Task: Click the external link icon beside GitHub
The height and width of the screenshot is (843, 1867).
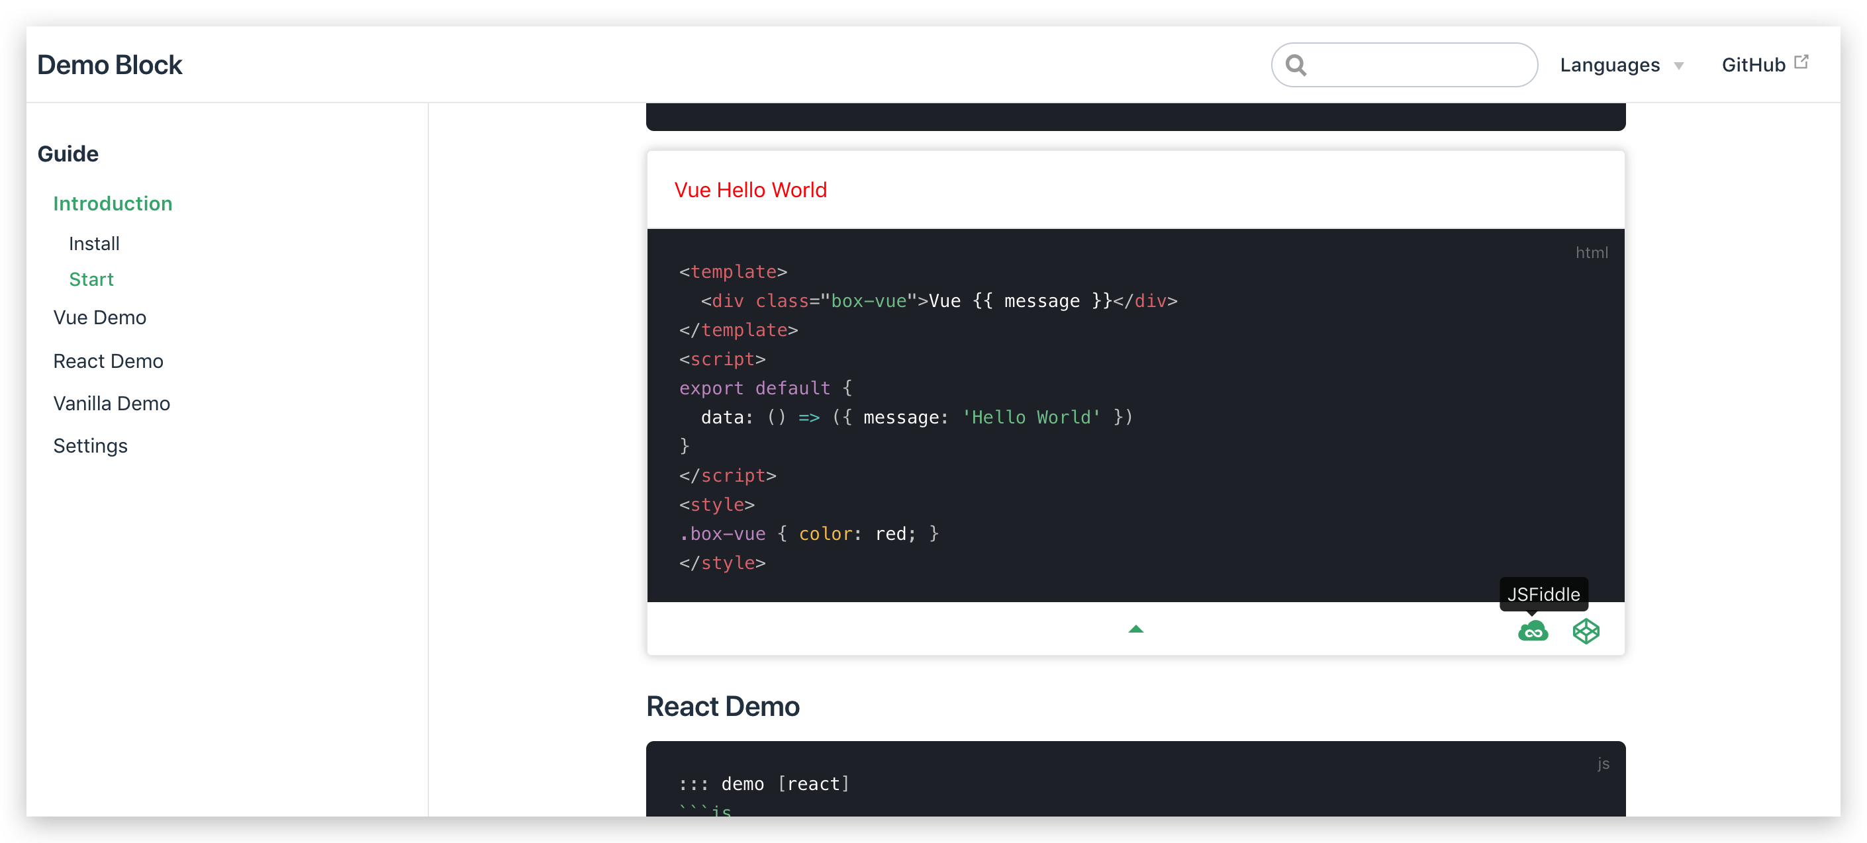Action: tap(1800, 62)
